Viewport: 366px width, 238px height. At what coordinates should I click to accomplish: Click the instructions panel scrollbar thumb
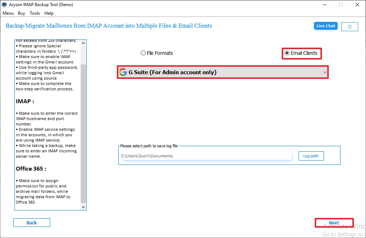(x=83, y=133)
